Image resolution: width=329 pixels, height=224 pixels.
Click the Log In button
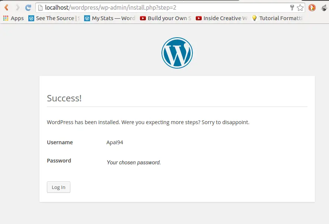(58, 187)
